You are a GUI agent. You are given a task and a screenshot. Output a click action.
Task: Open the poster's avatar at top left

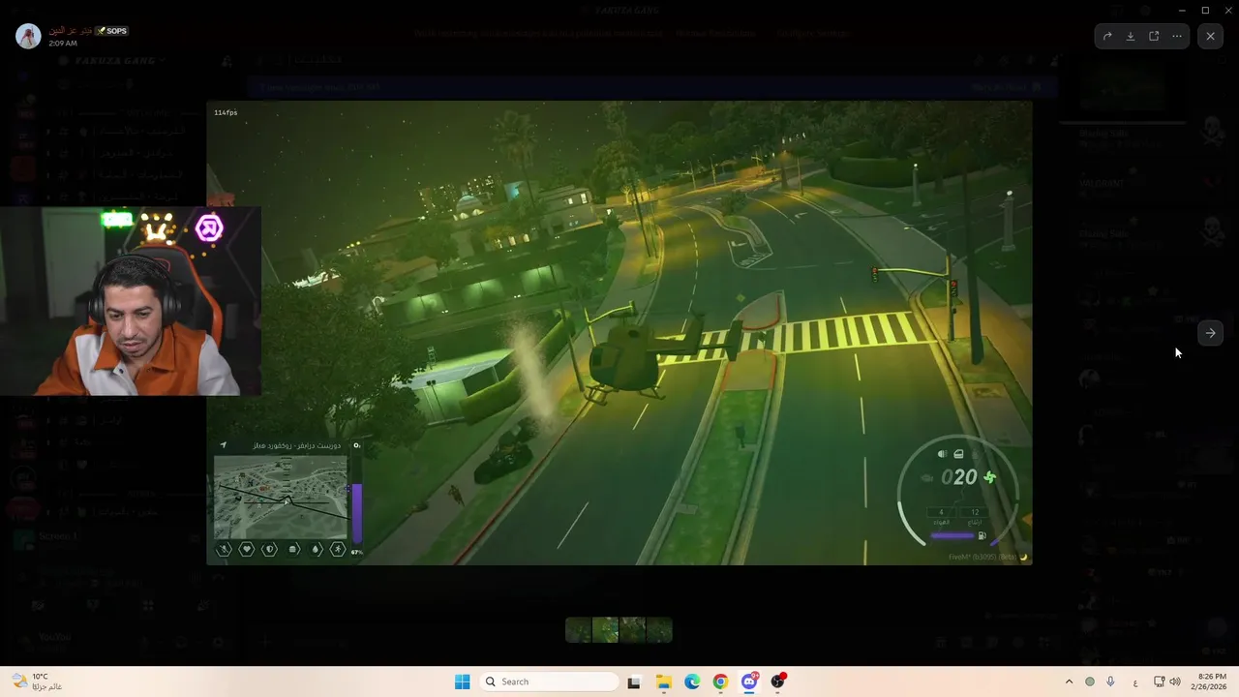[28, 36]
